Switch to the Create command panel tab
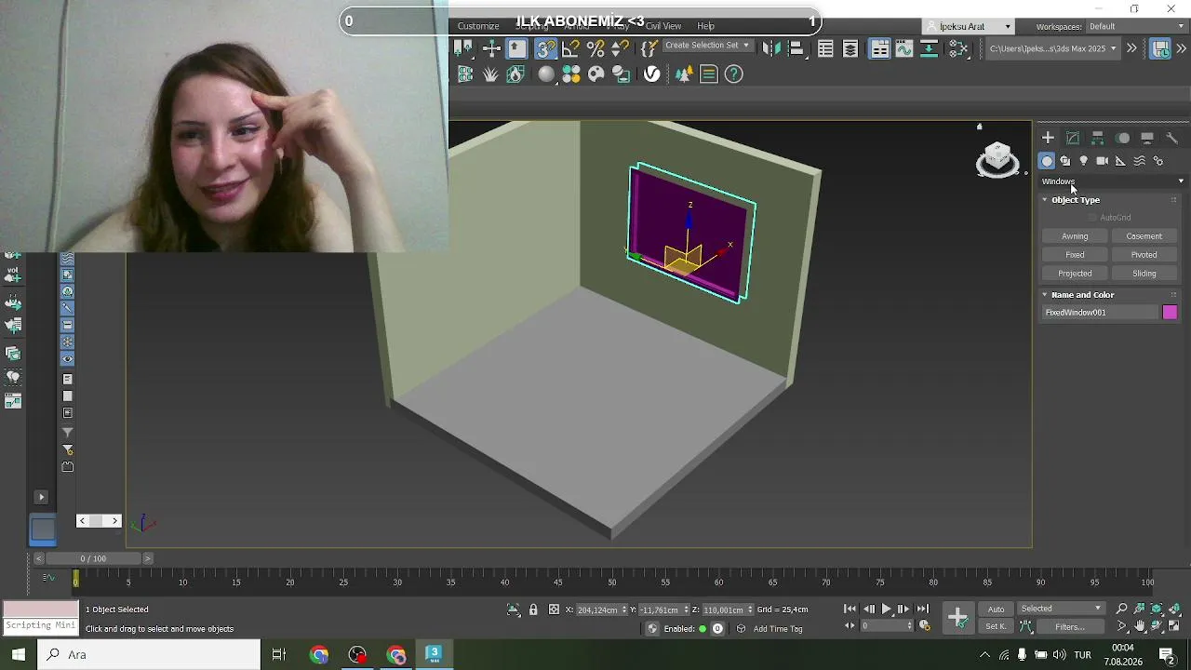The width and height of the screenshot is (1191, 670). pos(1048,138)
